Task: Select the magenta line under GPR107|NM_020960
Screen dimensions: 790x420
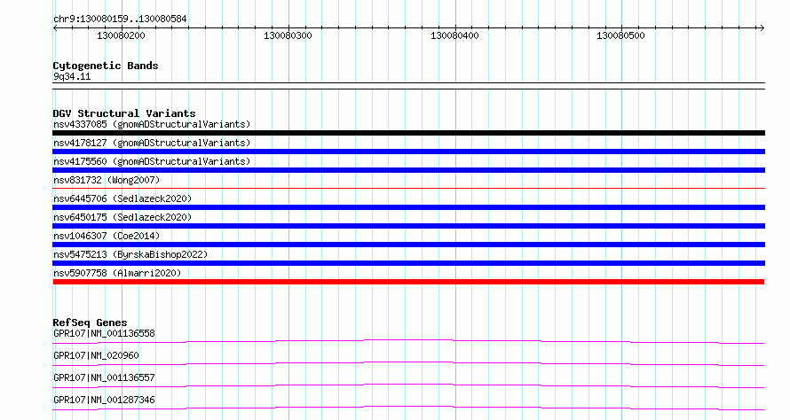Action: pos(408,363)
